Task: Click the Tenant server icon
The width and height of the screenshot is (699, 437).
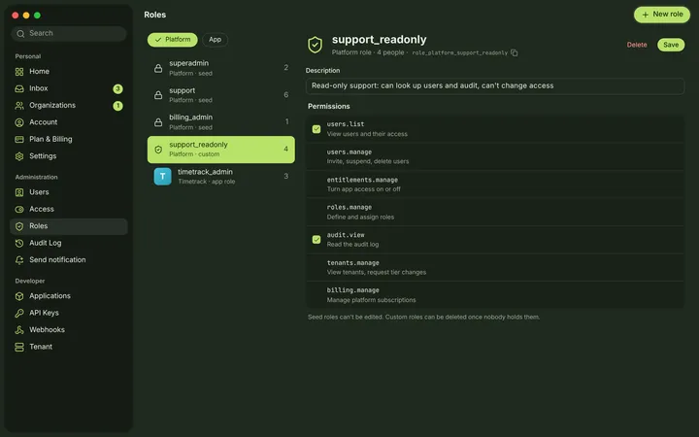Action: tap(19, 347)
